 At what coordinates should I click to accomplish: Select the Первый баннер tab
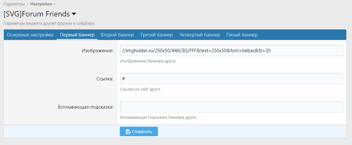coord(77,35)
